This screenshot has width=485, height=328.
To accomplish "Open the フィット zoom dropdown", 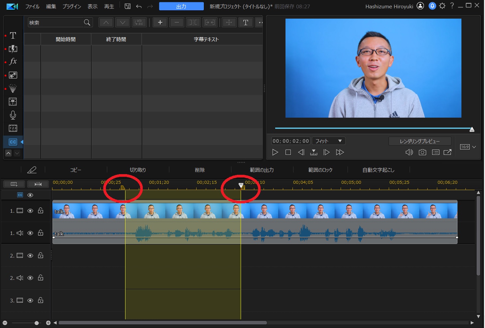I will 328,141.
